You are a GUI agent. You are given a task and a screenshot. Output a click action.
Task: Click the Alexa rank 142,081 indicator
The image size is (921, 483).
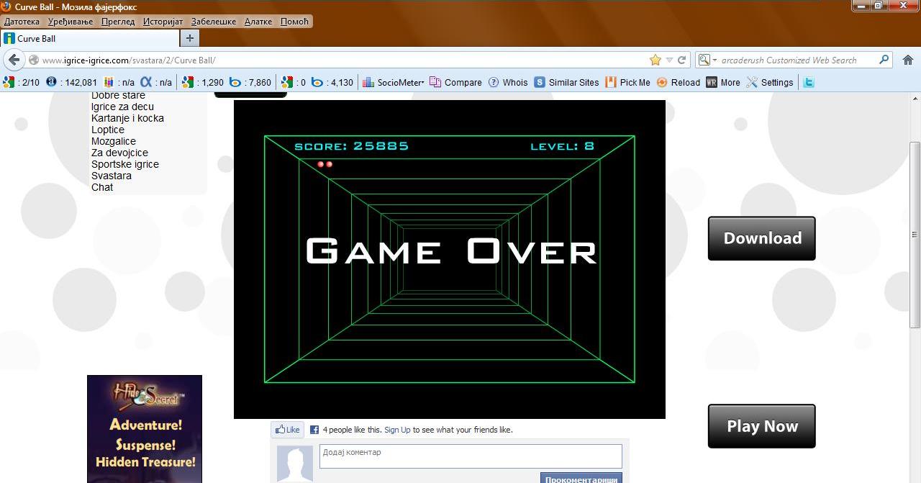tap(71, 82)
